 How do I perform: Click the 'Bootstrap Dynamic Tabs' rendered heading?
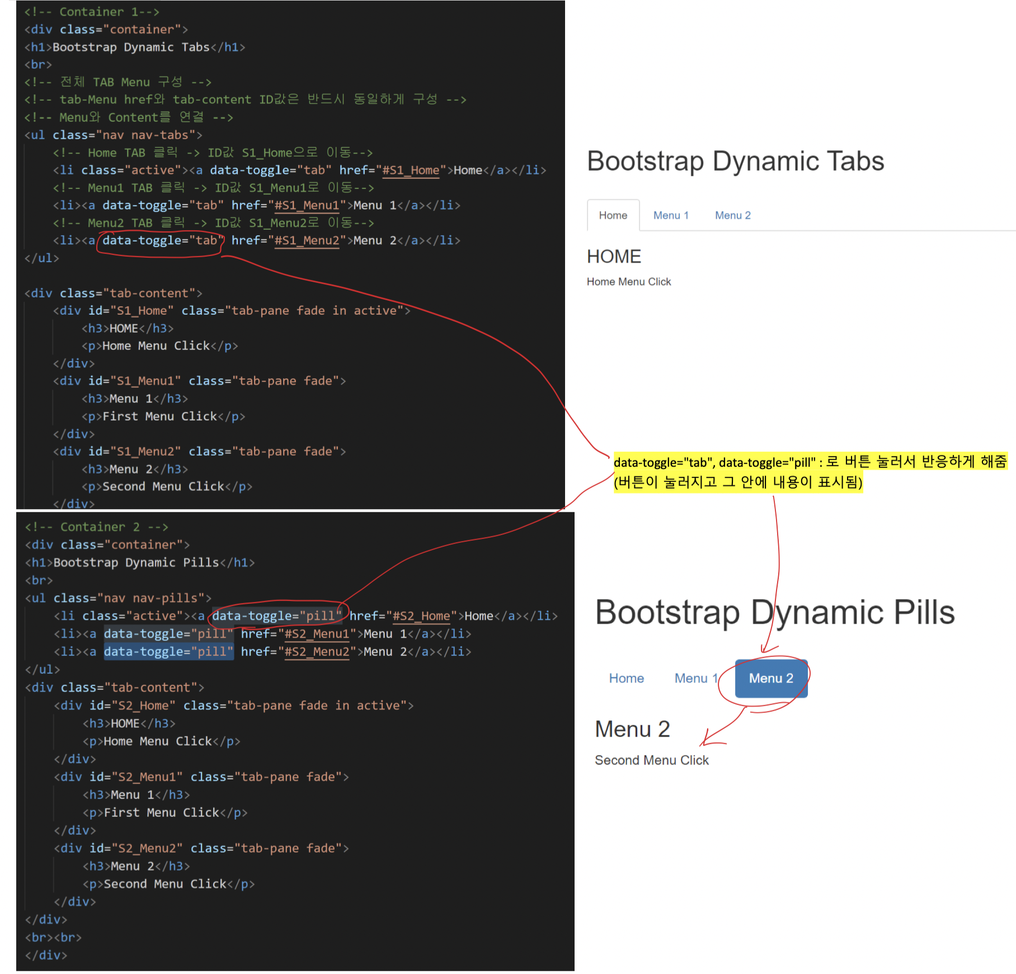tap(735, 161)
